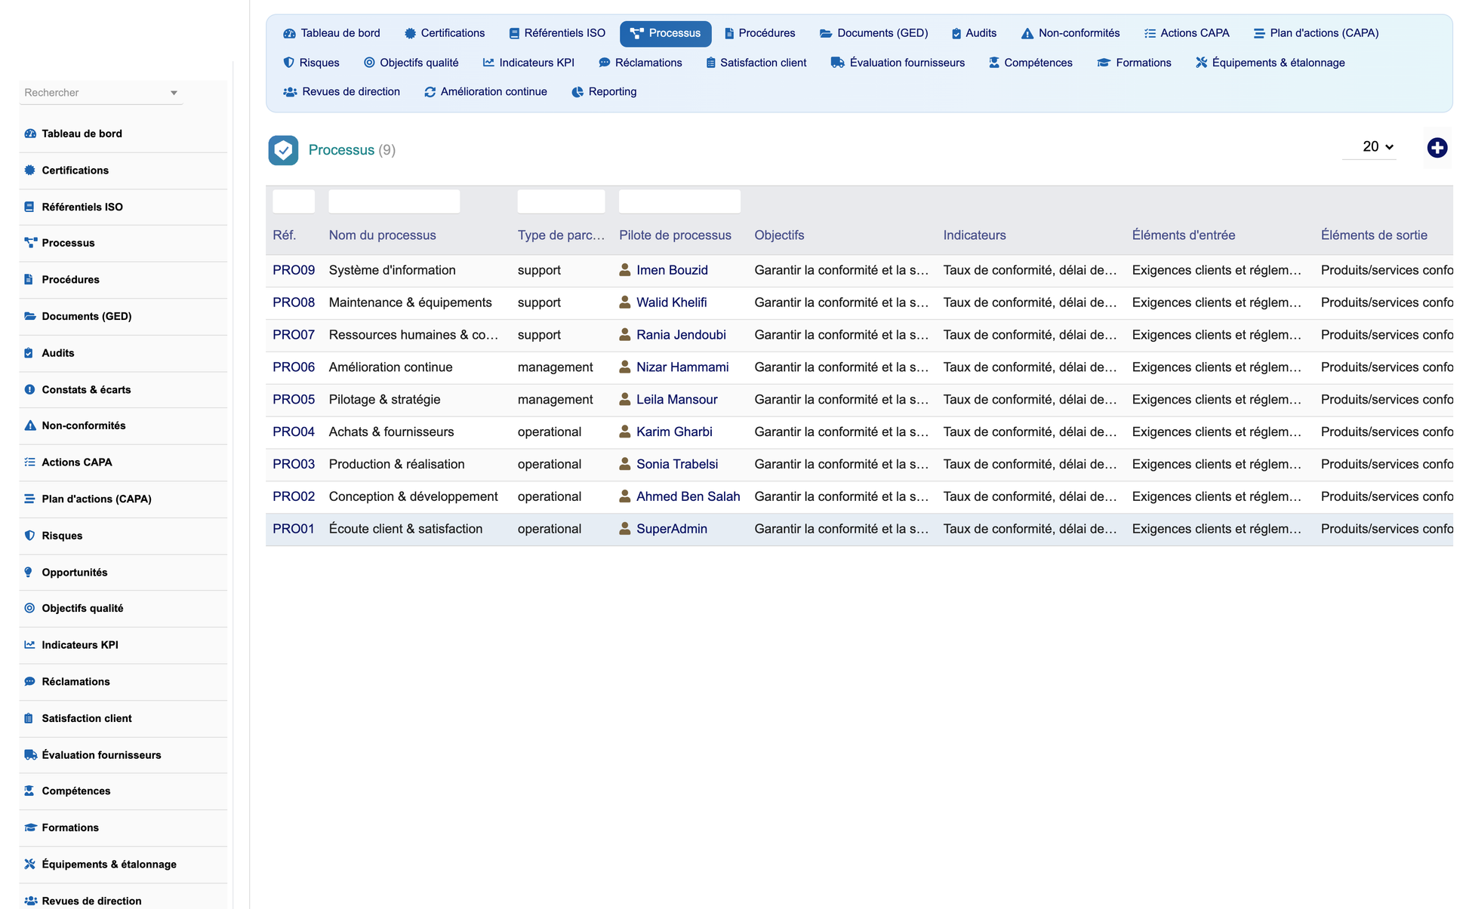Click the Tableau de bord icon in sidebar

point(30,134)
